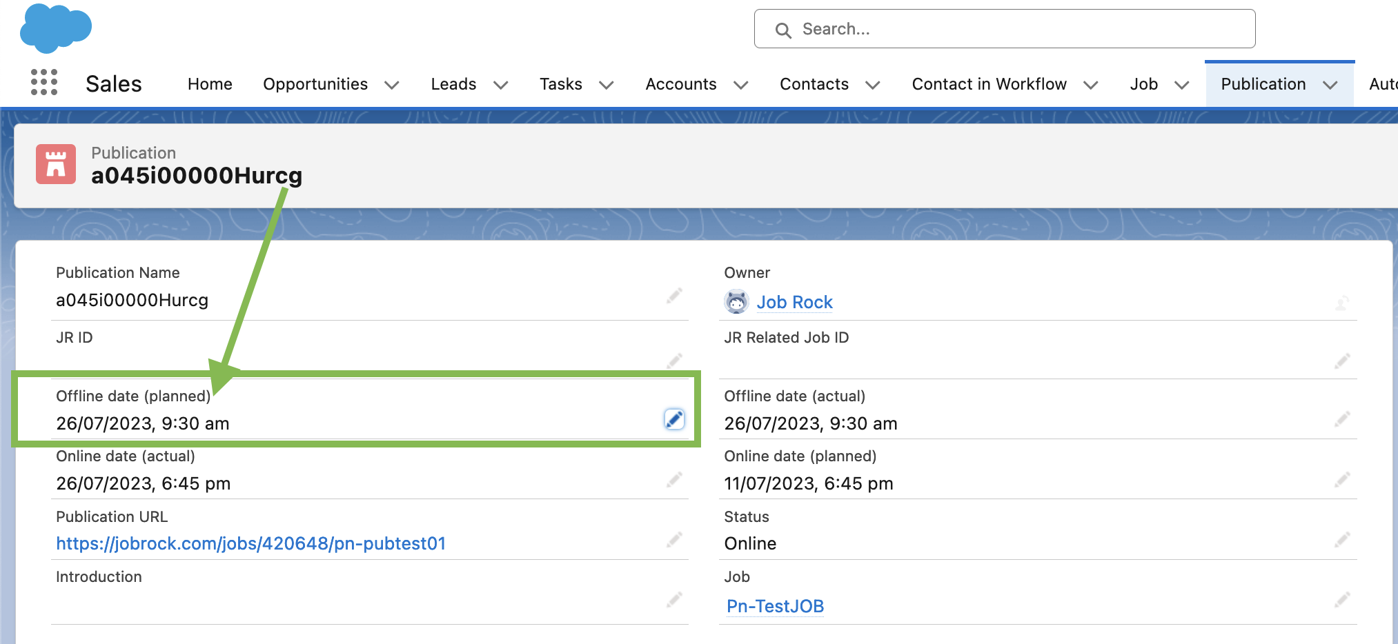Click the Status value Online
Image resolution: width=1398 pixels, height=644 pixels.
pos(750,543)
